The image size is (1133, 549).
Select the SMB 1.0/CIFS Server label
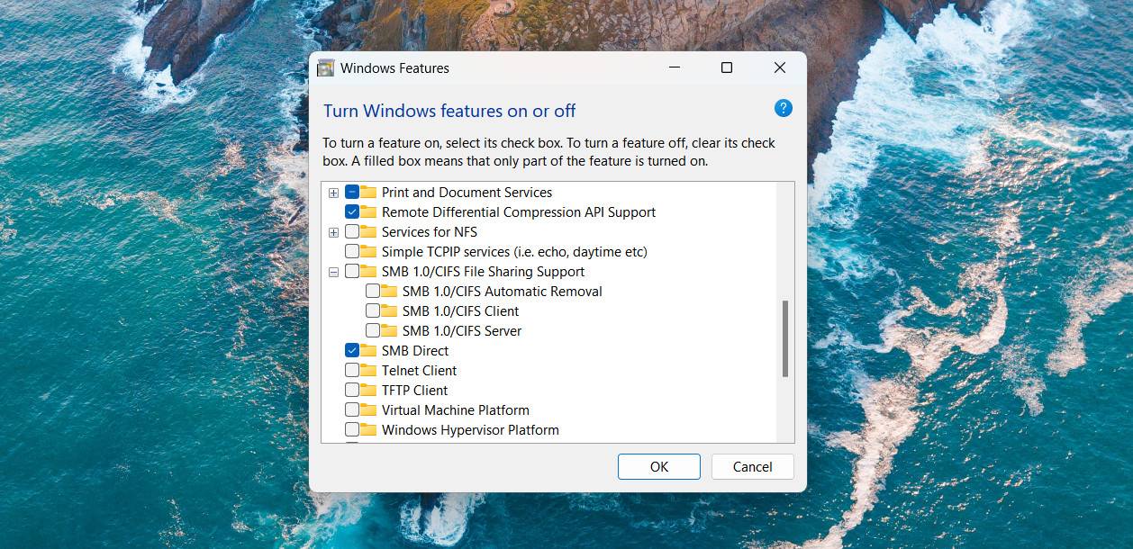tap(462, 330)
